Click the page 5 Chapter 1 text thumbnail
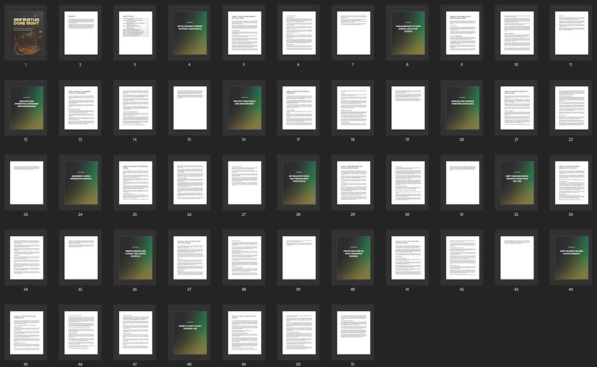This screenshot has width=597, height=367. click(x=244, y=33)
